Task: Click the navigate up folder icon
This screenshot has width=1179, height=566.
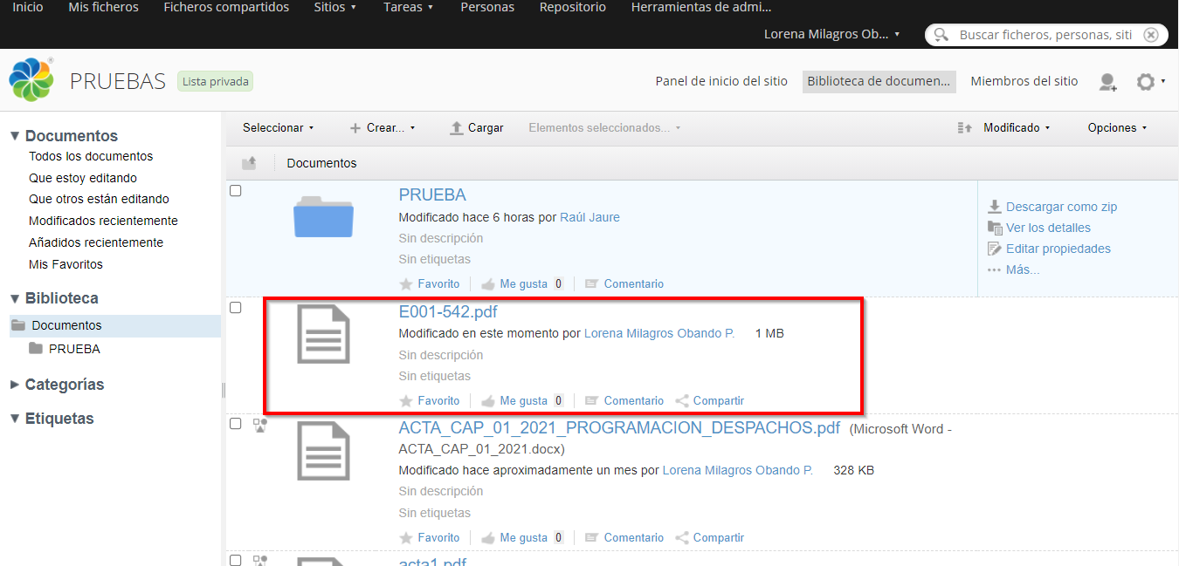Action: 249,162
